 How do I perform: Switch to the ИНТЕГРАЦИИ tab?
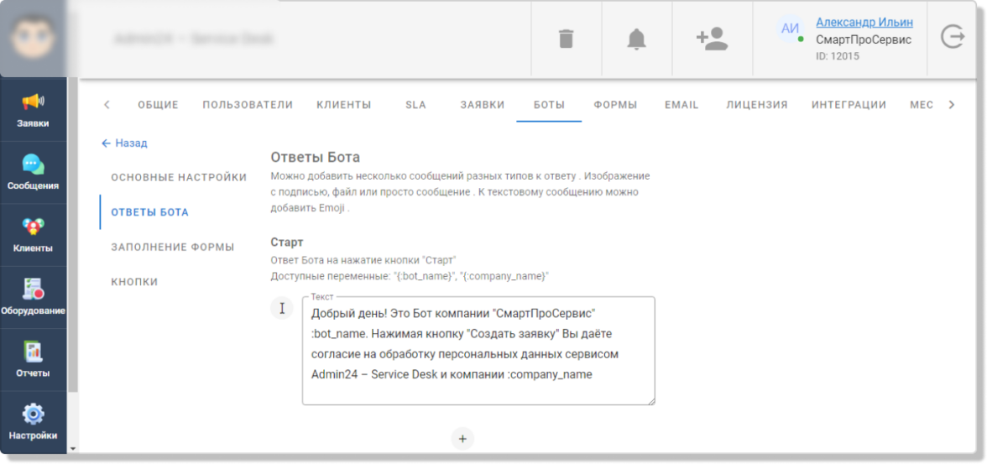tap(849, 105)
